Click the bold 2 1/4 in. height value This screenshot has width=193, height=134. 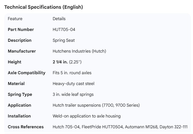[60, 62]
